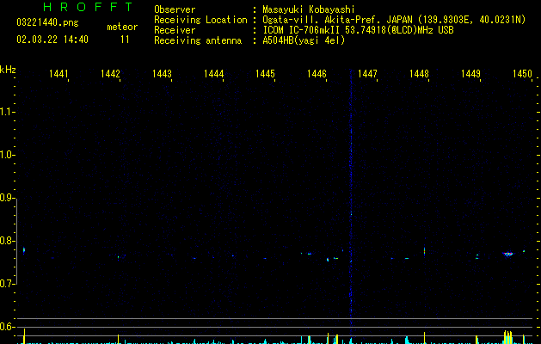The height and width of the screenshot is (344, 541).
Task: Click time axis marker 1448
Action: click(x=419, y=74)
